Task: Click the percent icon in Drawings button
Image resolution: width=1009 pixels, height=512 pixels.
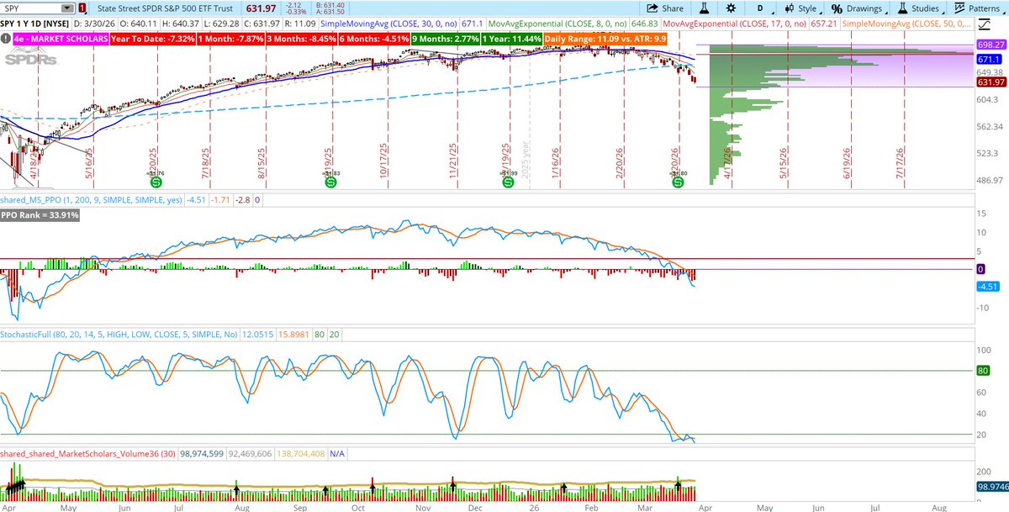Action: (837, 8)
